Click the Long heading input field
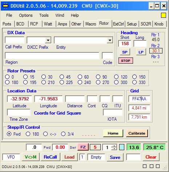Viewport: 169px width, 172px height. pyautogui.click(x=140, y=44)
